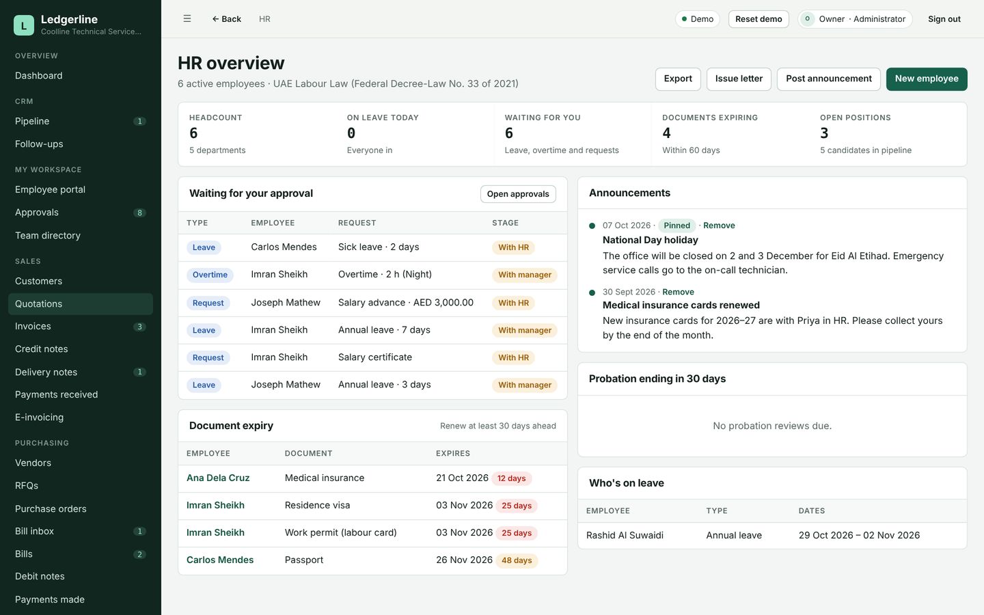
Task: Open RFQs page
Action: pyautogui.click(x=81, y=486)
